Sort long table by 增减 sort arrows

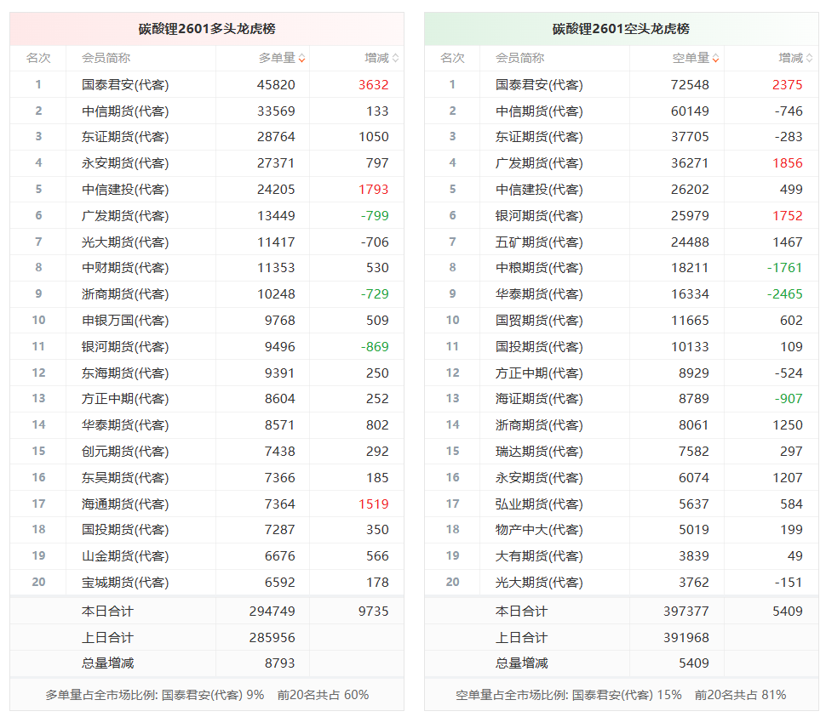click(396, 59)
